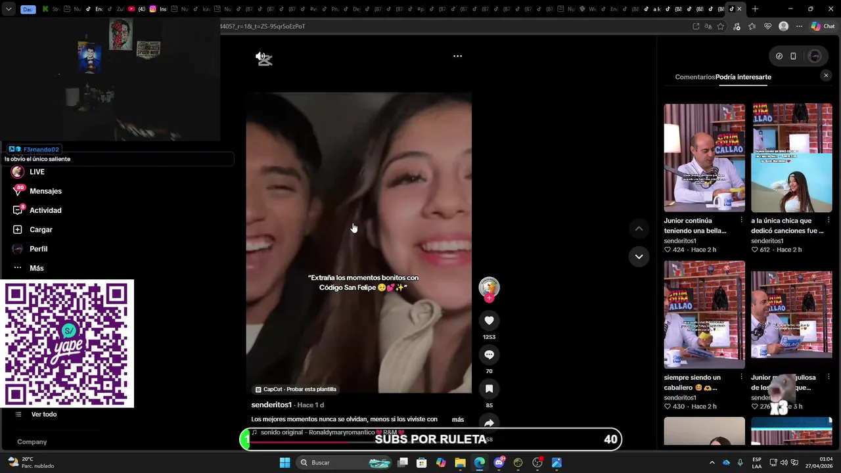
Task: Open Cargar in the sidebar
Action: [x=41, y=229]
